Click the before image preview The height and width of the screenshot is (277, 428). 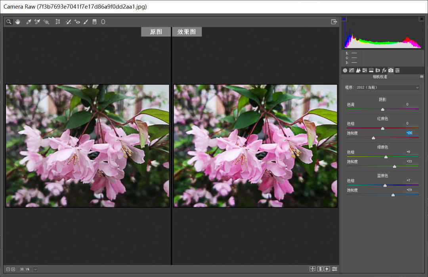click(x=88, y=146)
